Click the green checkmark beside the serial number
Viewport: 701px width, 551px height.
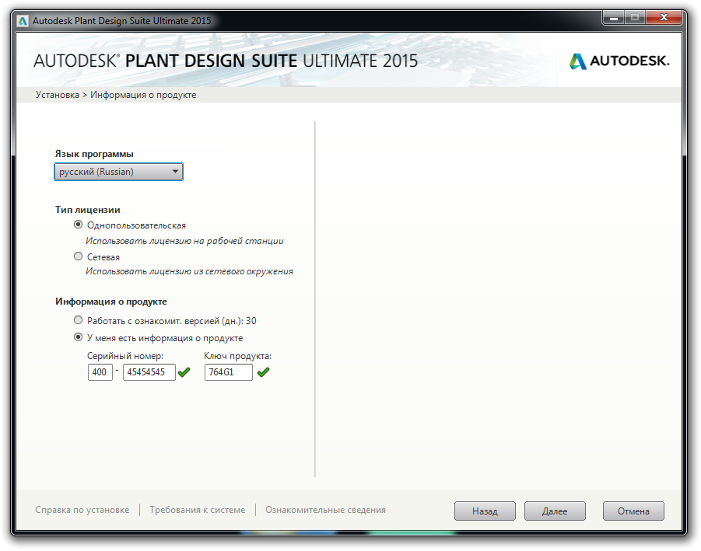(184, 372)
